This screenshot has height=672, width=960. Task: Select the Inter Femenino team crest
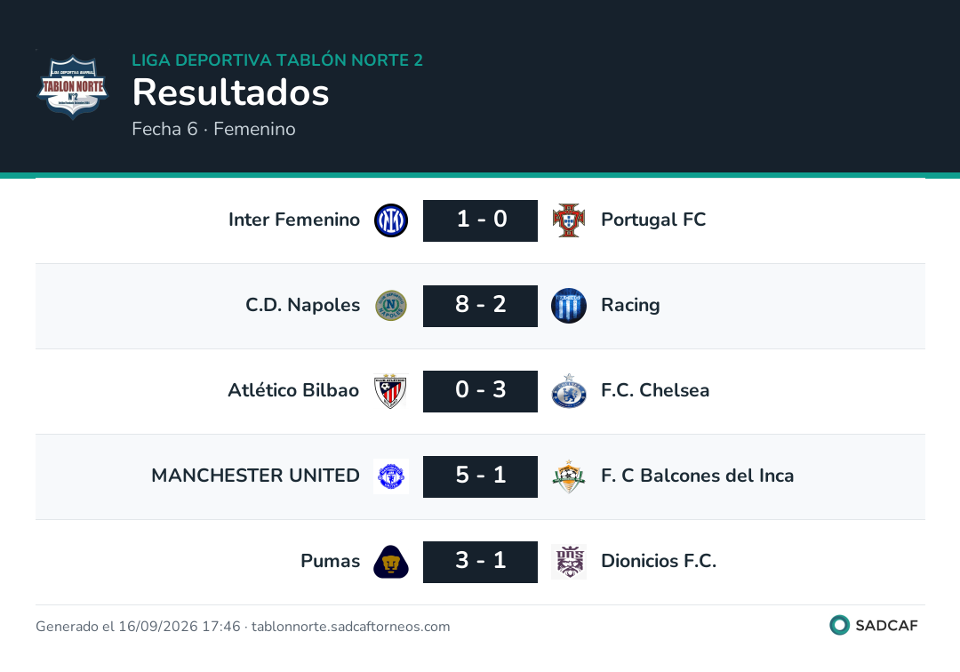pos(391,220)
